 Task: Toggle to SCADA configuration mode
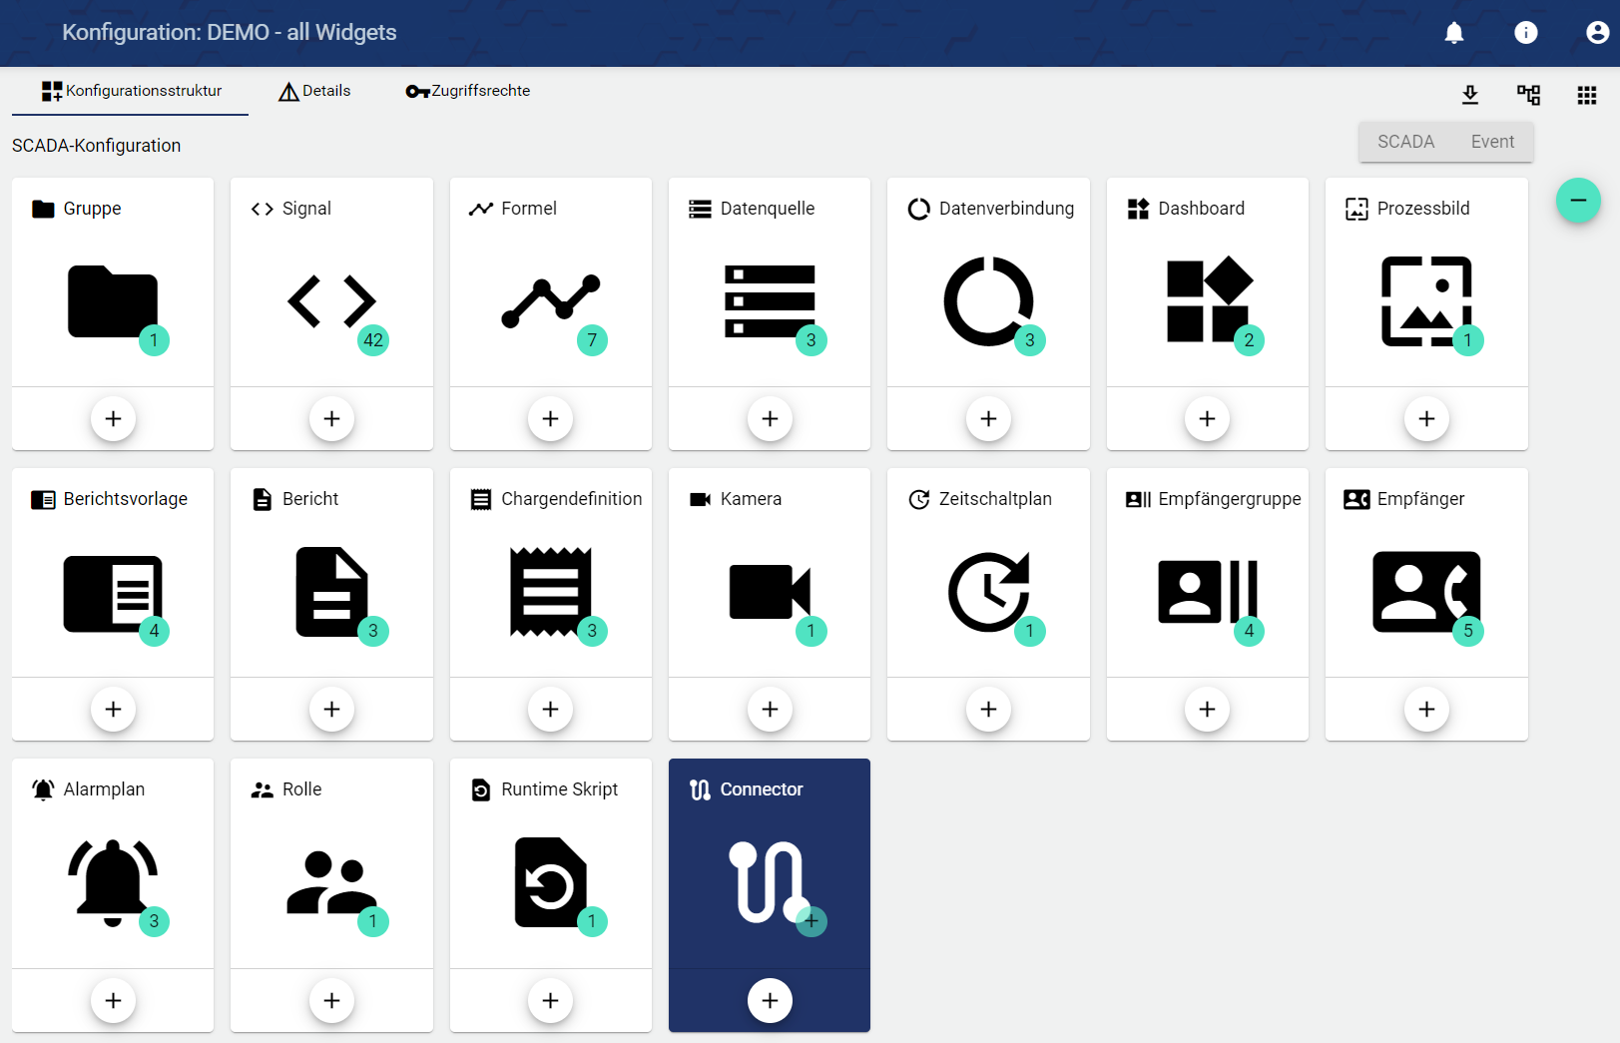[1405, 142]
